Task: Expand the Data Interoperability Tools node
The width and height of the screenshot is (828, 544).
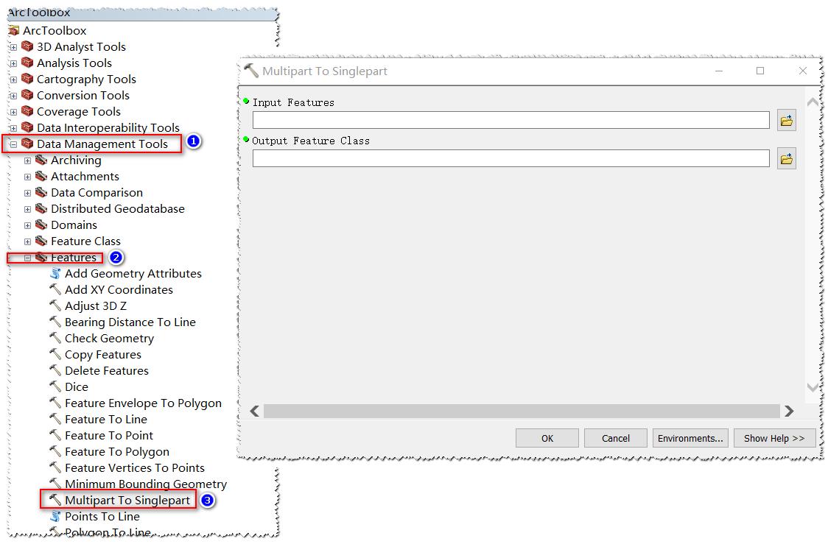Action: [14, 128]
